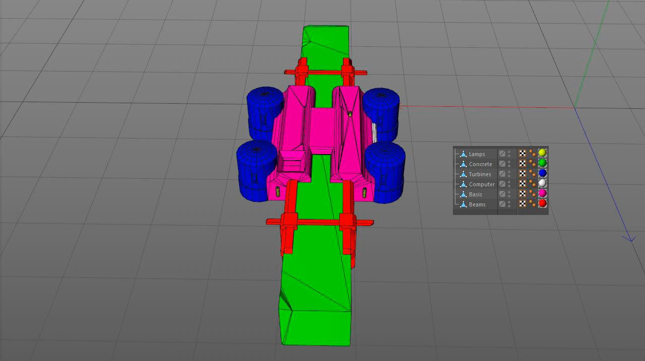The width and height of the screenshot is (645, 361).
Task: Click the polygon object icon beside Concrete
Action: (463, 164)
